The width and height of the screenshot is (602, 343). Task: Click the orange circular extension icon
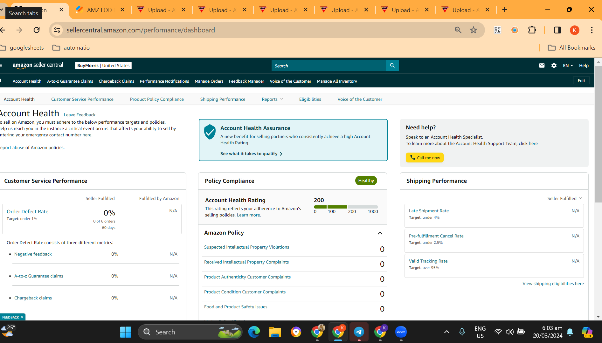[x=515, y=30]
